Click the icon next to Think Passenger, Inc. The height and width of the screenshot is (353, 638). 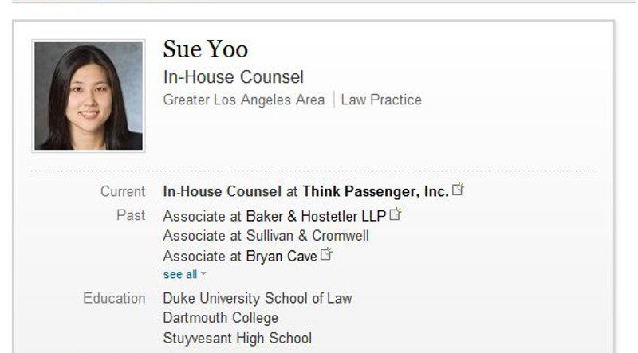tap(458, 190)
